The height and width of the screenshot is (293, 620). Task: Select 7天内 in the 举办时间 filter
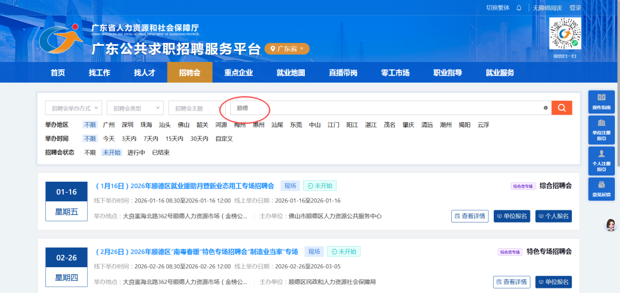click(x=151, y=139)
